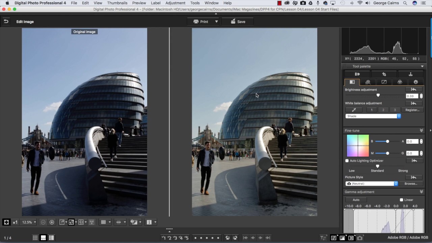
Task: Open the 12.5% zoom level dropdown
Action: 29,222
